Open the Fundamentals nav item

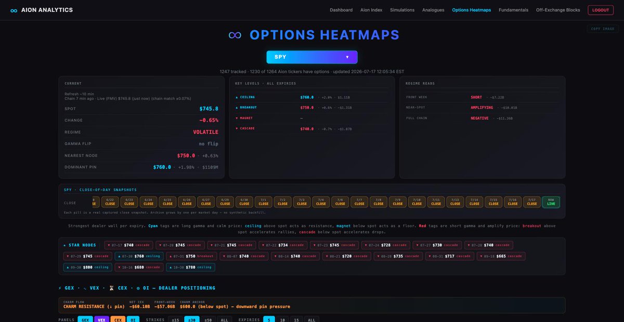click(514, 10)
